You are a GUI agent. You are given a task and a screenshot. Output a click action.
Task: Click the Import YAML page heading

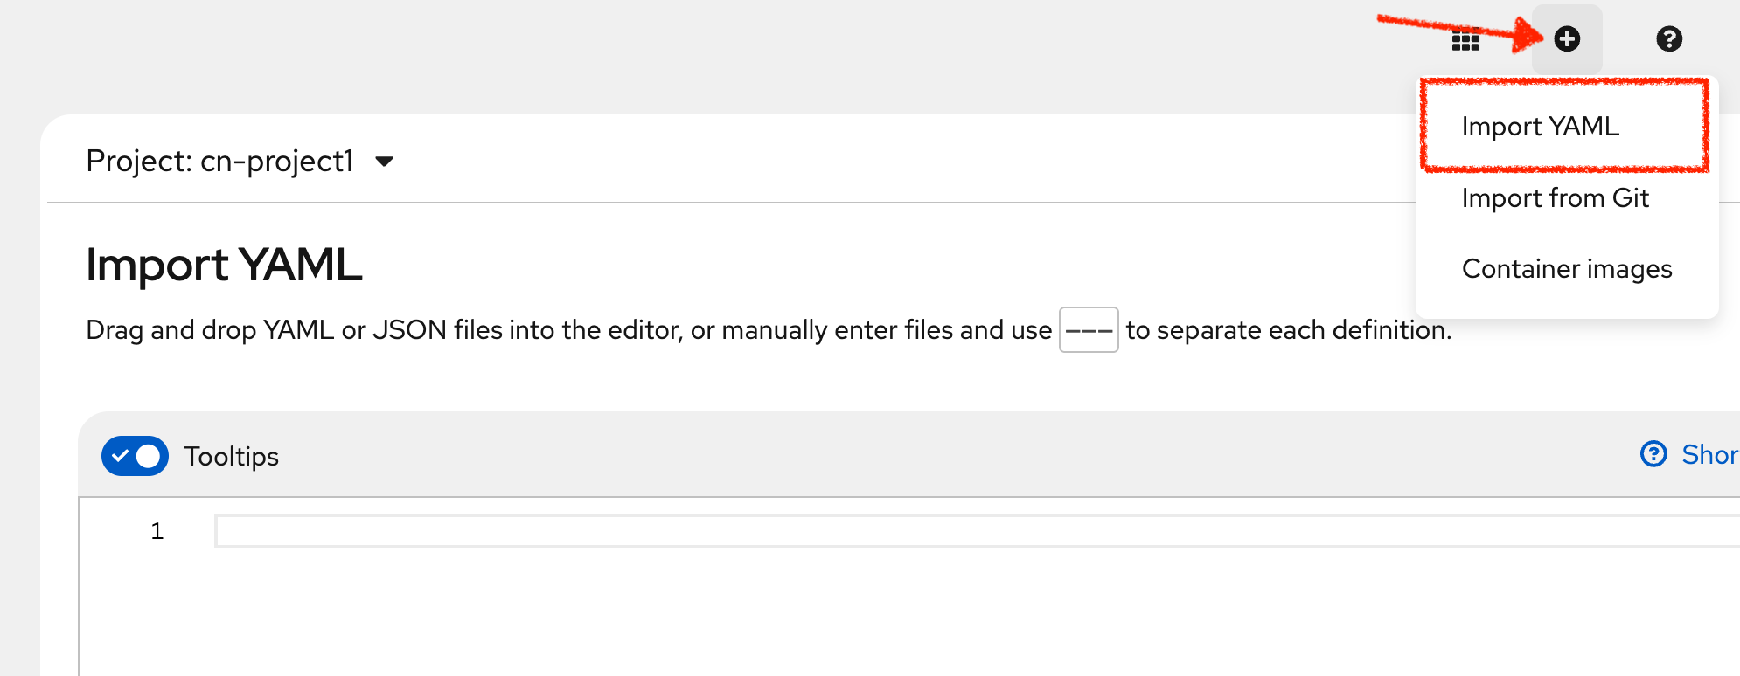click(224, 265)
